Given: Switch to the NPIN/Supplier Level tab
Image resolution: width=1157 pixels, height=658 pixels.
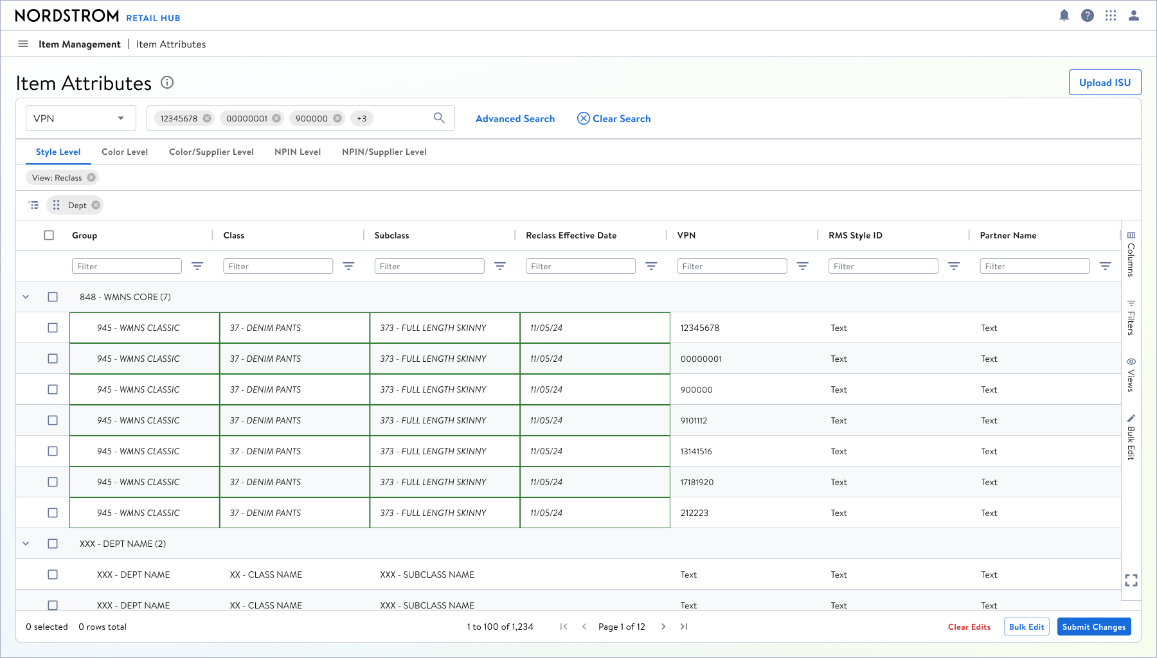Looking at the screenshot, I should point(384,152).
